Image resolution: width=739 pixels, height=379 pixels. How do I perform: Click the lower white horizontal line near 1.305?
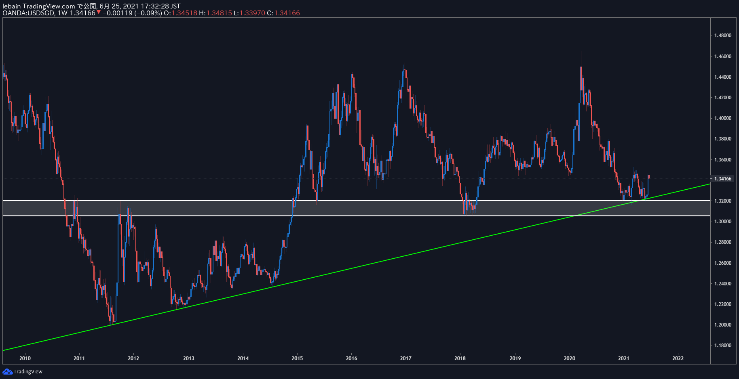[356, 216]
